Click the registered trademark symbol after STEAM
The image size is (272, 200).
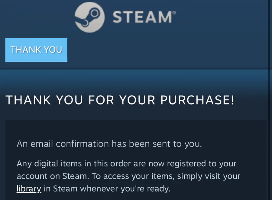tap(174, 12)
